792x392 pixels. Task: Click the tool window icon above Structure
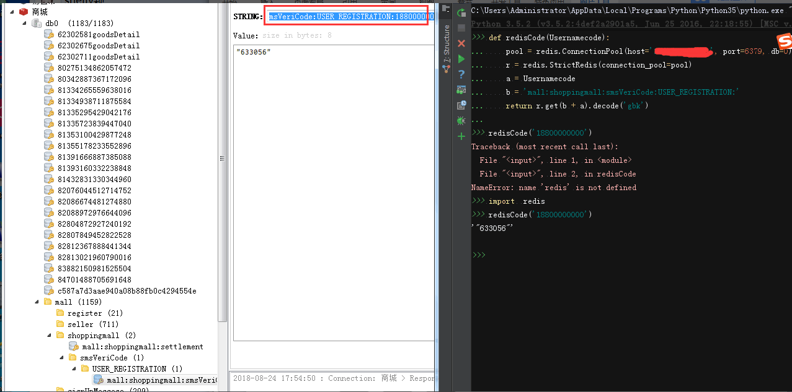445,9
